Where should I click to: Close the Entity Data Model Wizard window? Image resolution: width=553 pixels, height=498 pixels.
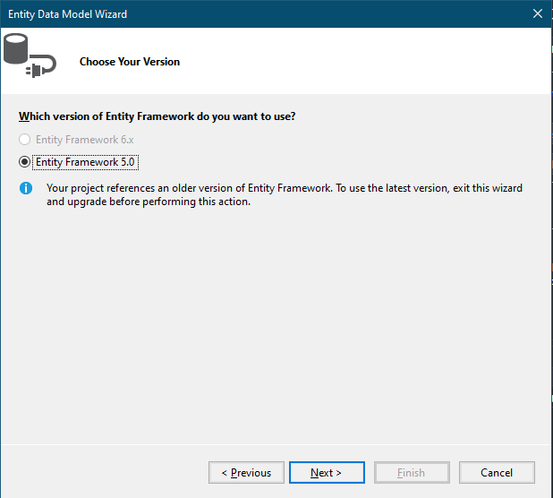pos(538,13)
